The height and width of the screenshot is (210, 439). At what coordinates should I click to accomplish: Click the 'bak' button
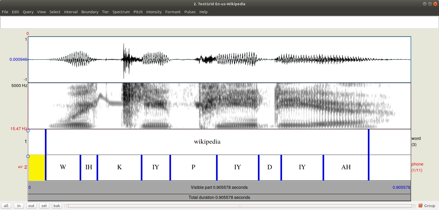click(x=57, y=206)
